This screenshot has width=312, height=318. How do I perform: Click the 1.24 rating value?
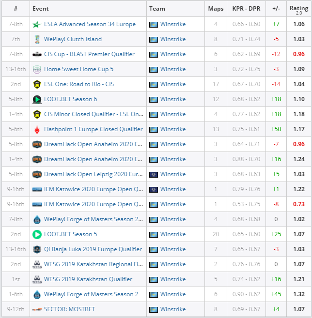(x=299, y=159)
